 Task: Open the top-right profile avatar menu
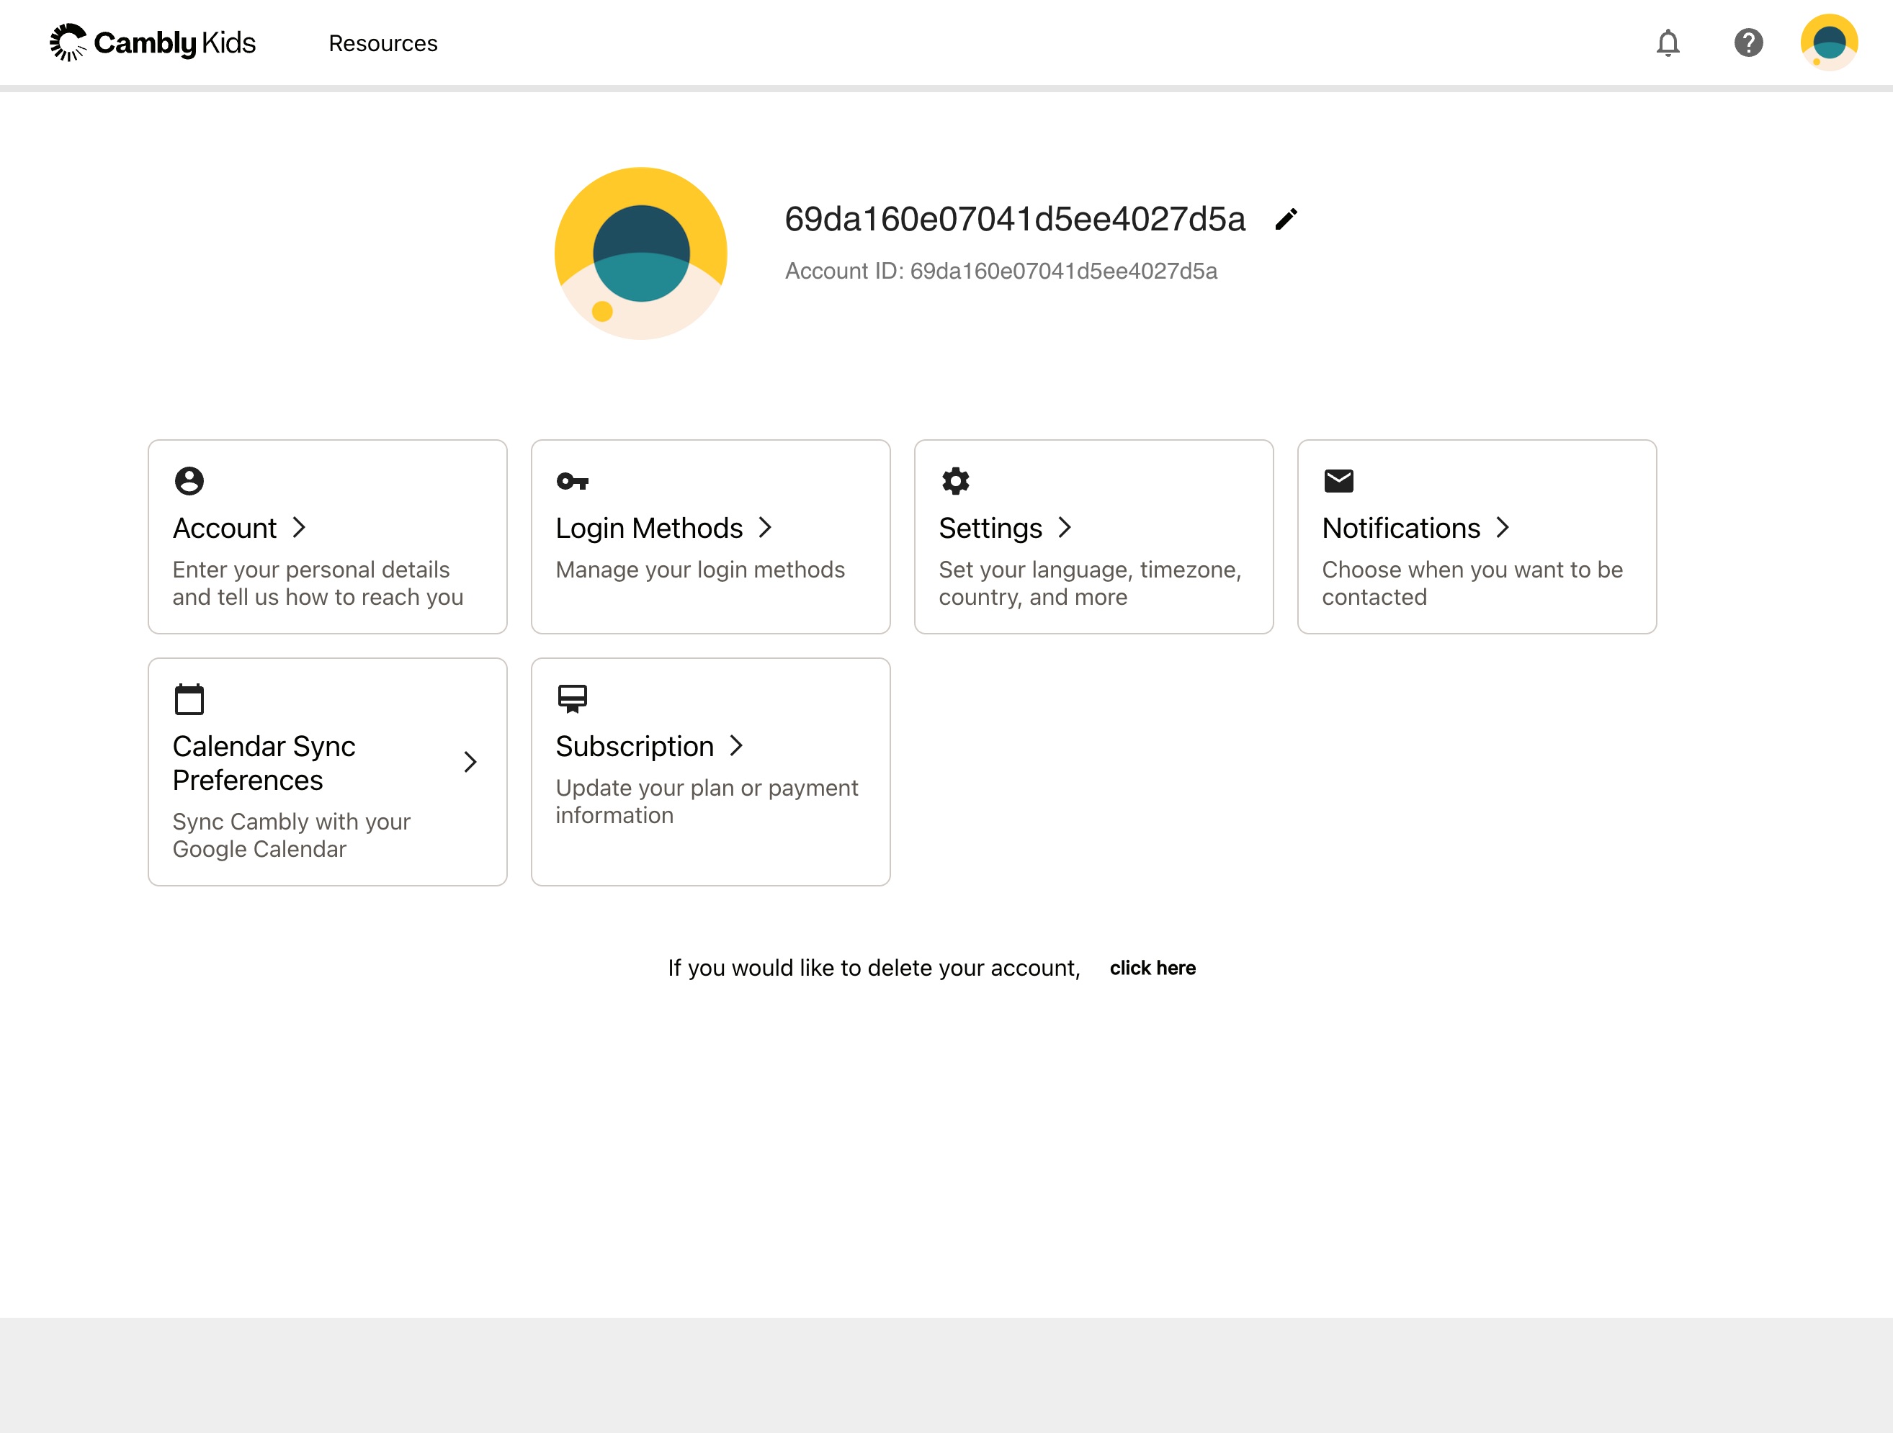point(1828,42)
